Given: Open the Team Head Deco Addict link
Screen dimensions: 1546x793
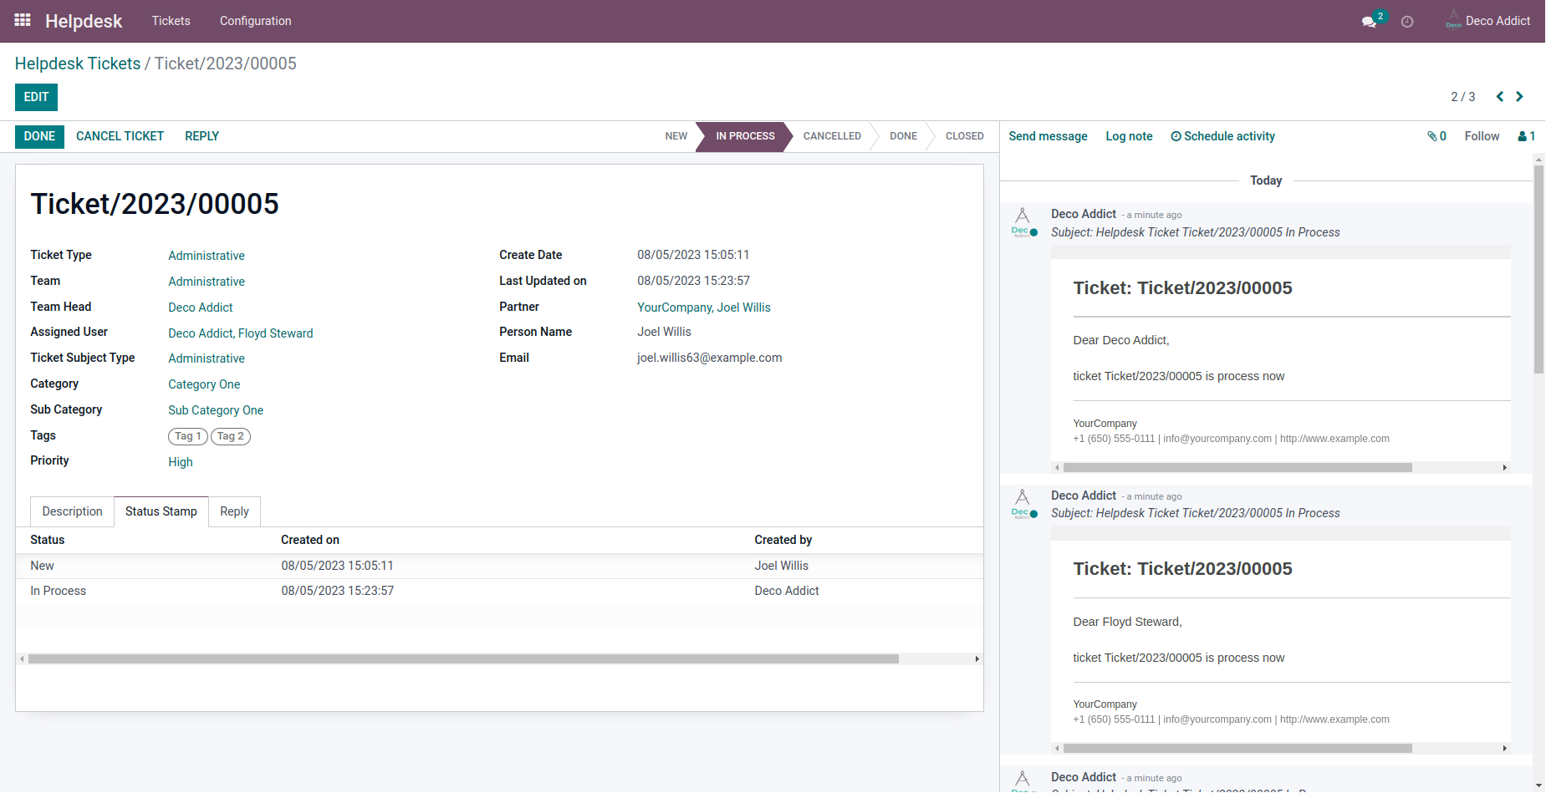Looking at the screenshot, I should [201, 308].
